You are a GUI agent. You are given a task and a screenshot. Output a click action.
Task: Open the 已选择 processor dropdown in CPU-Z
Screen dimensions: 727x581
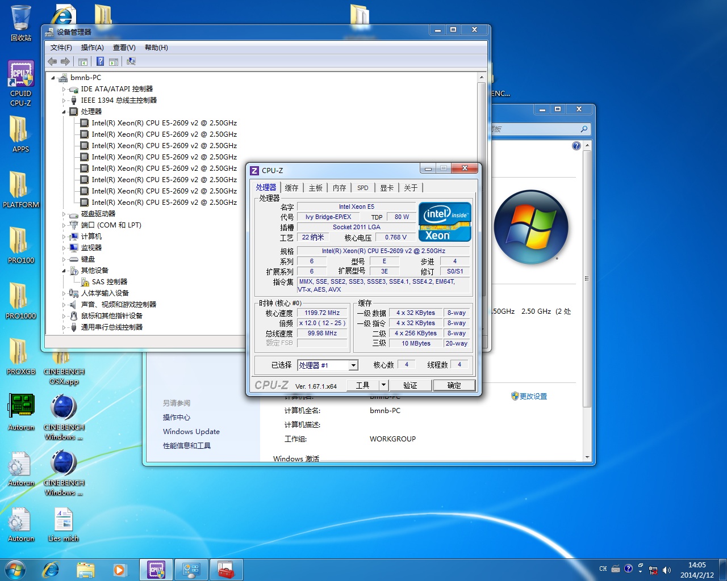[x=353, y=365]
